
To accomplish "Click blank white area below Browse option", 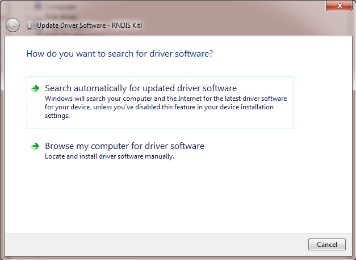I will point(170,198).
